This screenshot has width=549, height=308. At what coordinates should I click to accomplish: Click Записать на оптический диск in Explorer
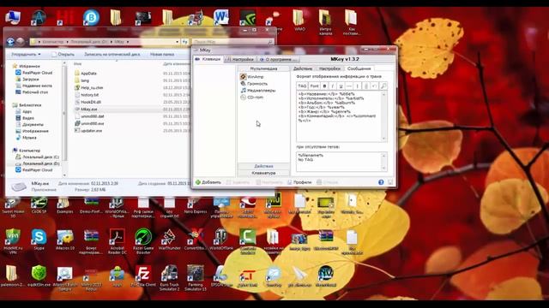point(112,55)
